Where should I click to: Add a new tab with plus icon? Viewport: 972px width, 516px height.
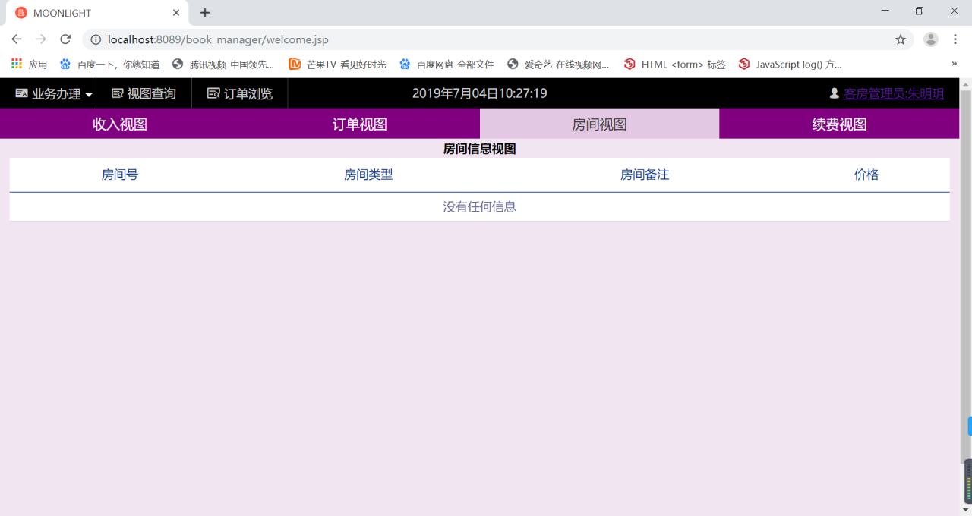(205, 13)
